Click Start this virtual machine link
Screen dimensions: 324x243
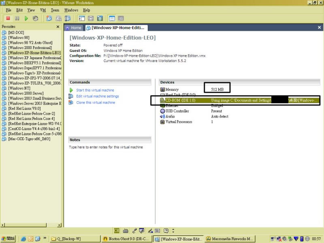tap(95, 90)
